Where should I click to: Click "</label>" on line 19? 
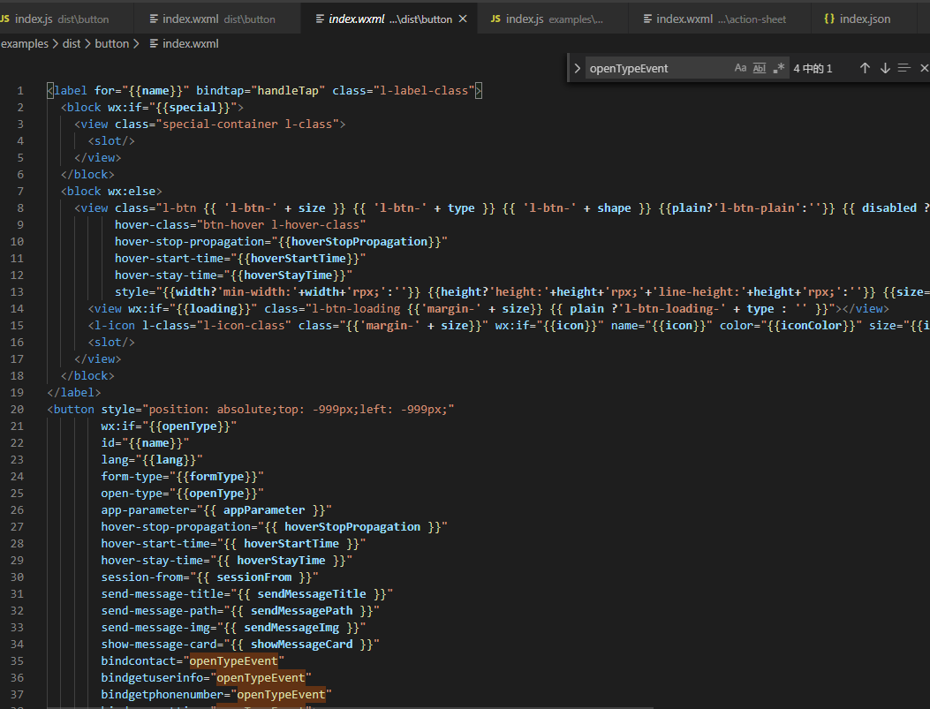coord(74,392)
